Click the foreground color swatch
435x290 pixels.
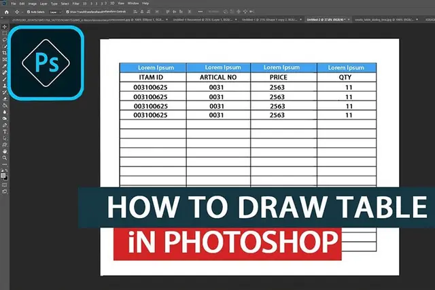coord(3,175)
